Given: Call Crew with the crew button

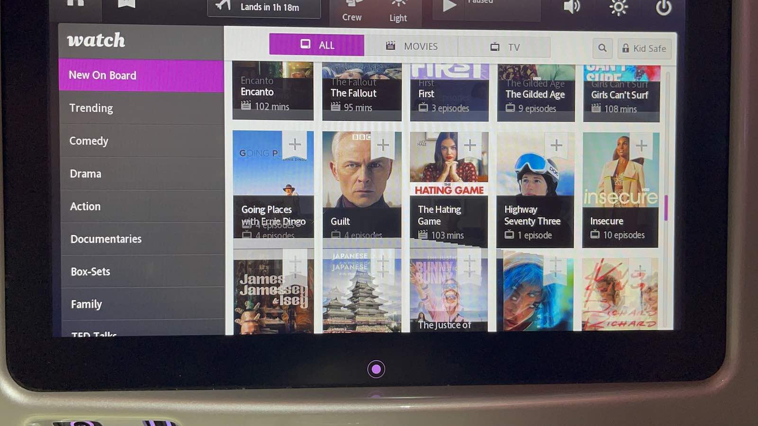Looking at the screenshot, I should [352, 10].
